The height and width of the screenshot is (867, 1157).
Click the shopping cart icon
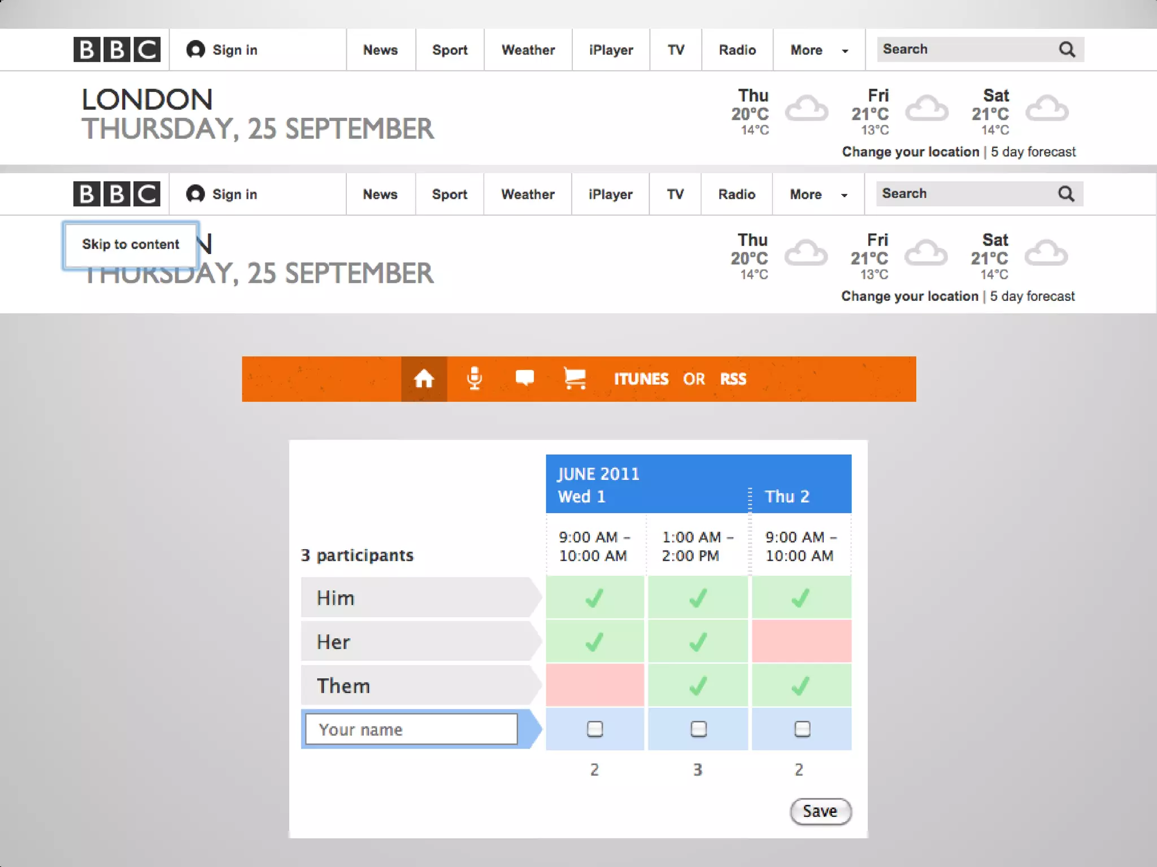click(x=575, y=378)
